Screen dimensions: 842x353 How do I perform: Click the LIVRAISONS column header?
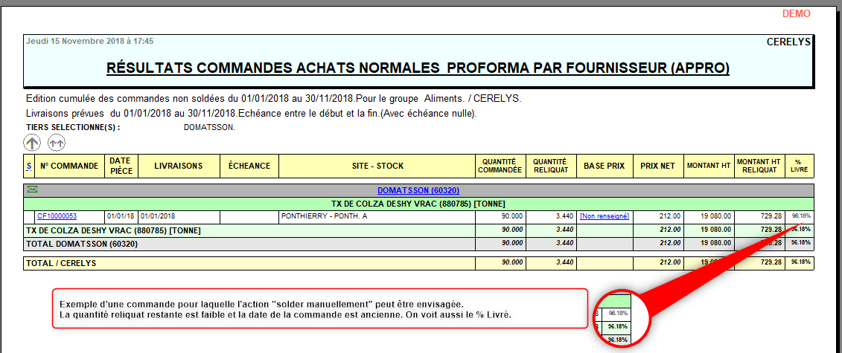(179, 166)
